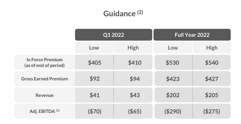The width and height of the screenshot is (241, 124).
Task: Click the $41 Revenue cell
Action: (94, 95)
